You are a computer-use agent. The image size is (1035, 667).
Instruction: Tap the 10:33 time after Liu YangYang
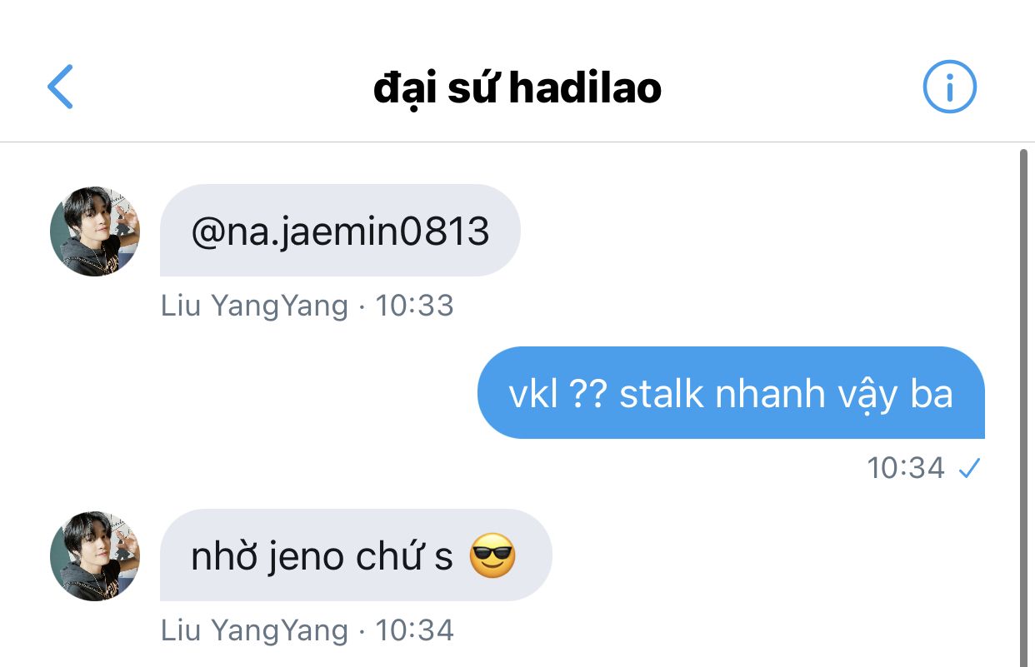click(x=414, y=306)
